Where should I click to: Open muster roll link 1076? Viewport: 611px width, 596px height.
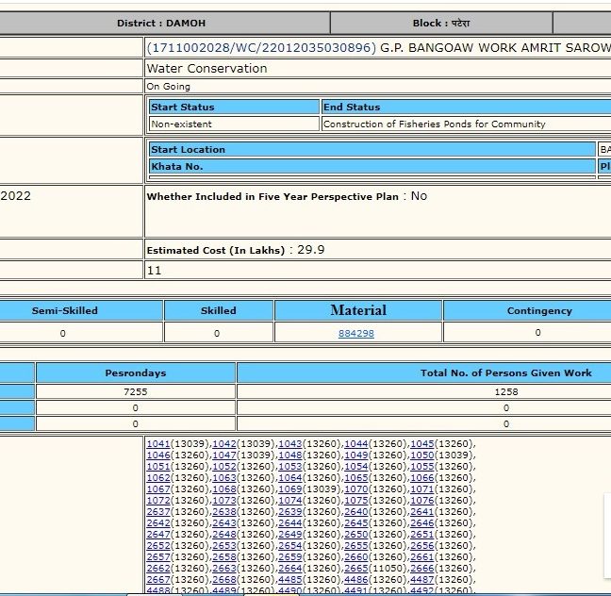click(422, 500)
